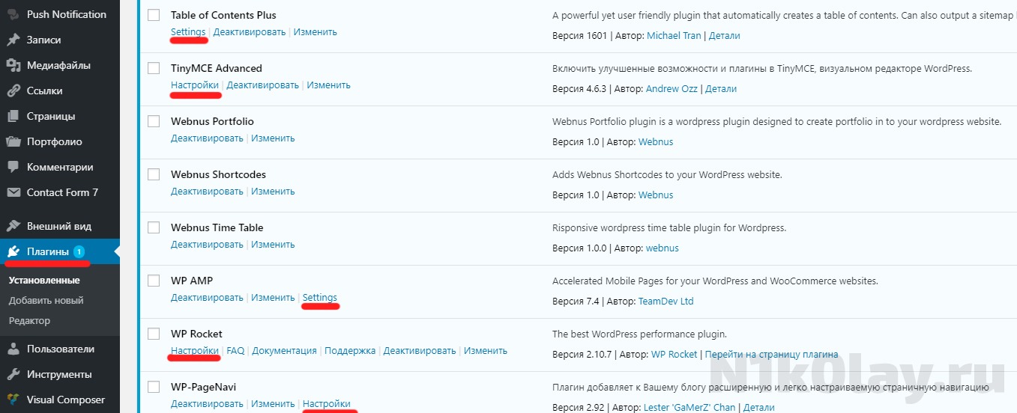
Task: Tick the Webnus Time Table checkbox
Action: (154, 227)
